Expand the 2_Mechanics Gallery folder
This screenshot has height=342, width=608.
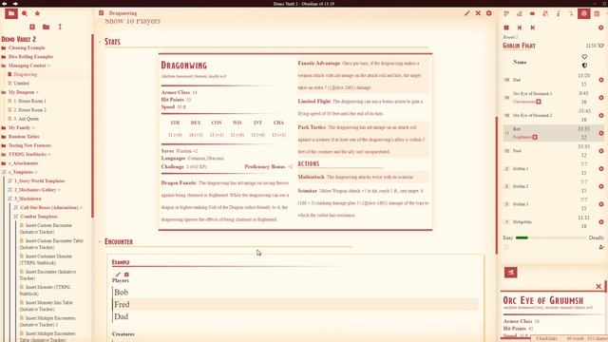click(35, 190)
